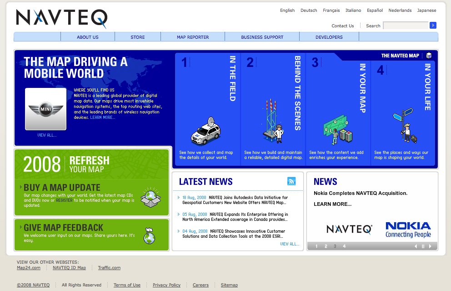Open the RSS feed icon in Latest News
Viewport: 451px width, 291px height.
coord(291,181)
